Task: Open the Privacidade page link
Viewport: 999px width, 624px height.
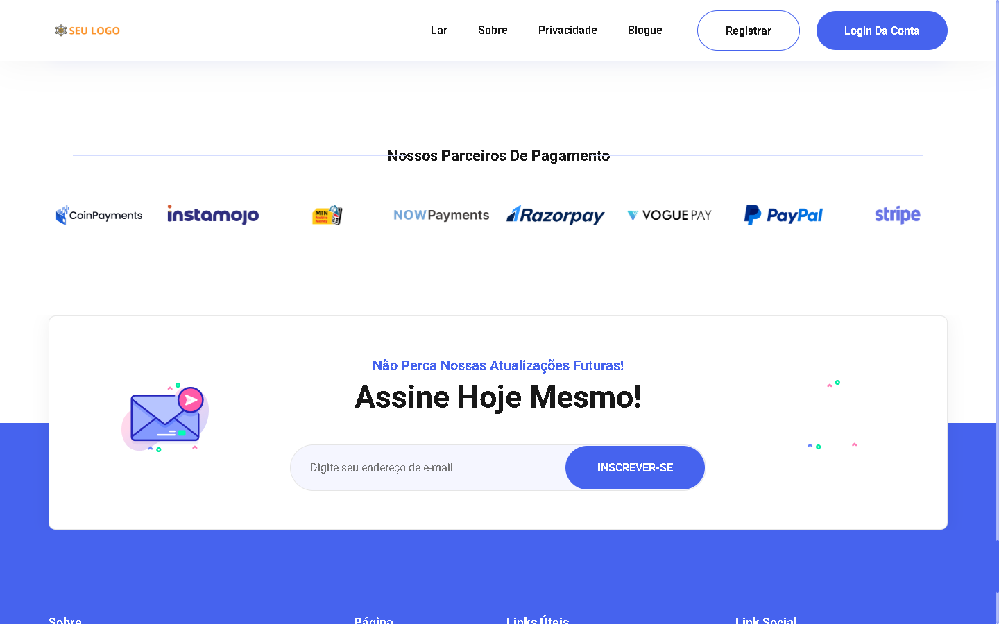Action: (567, 30)
